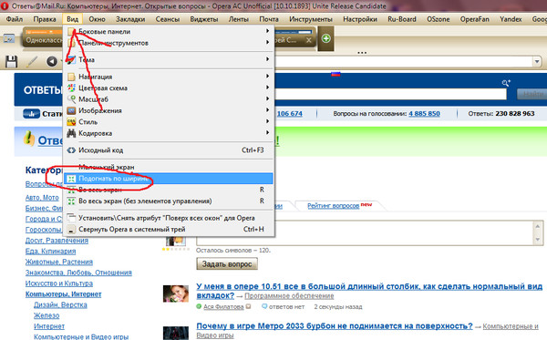Open the address bar dropdown arrow
The width and height of the screenshot is (547, 340).
pos(537,62)
